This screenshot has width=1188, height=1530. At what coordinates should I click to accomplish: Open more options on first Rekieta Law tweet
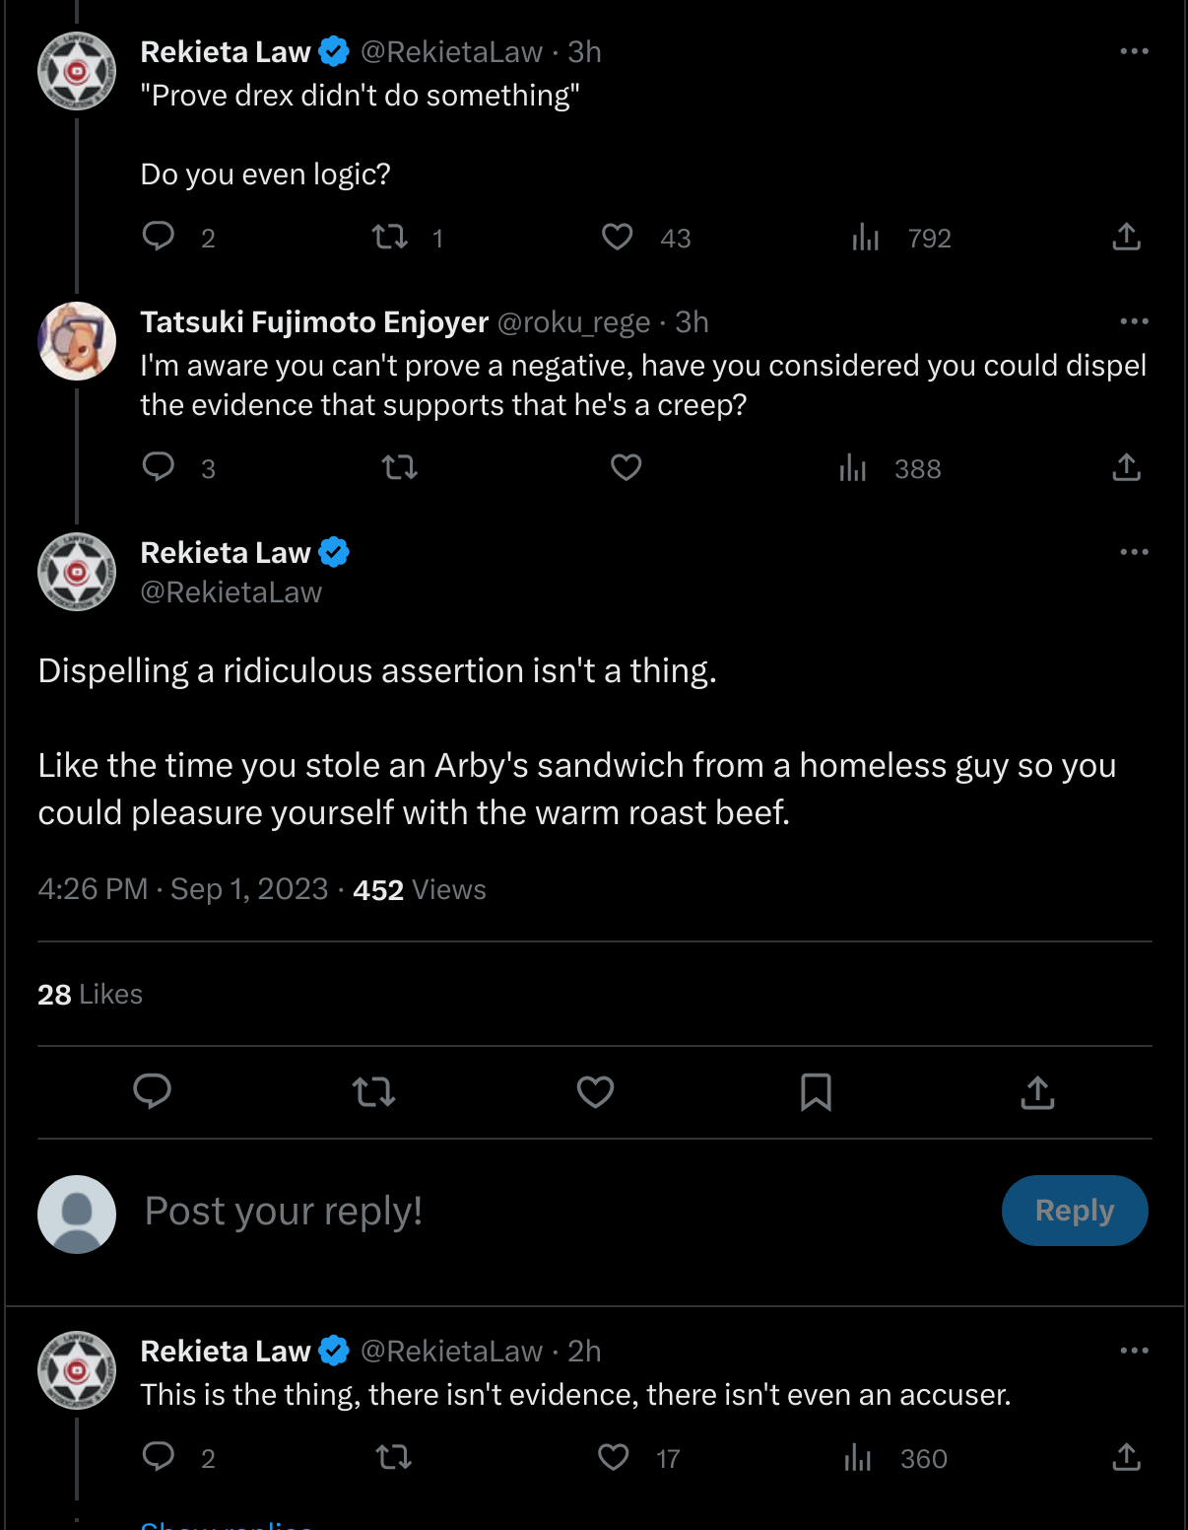tap(1134, 51)
